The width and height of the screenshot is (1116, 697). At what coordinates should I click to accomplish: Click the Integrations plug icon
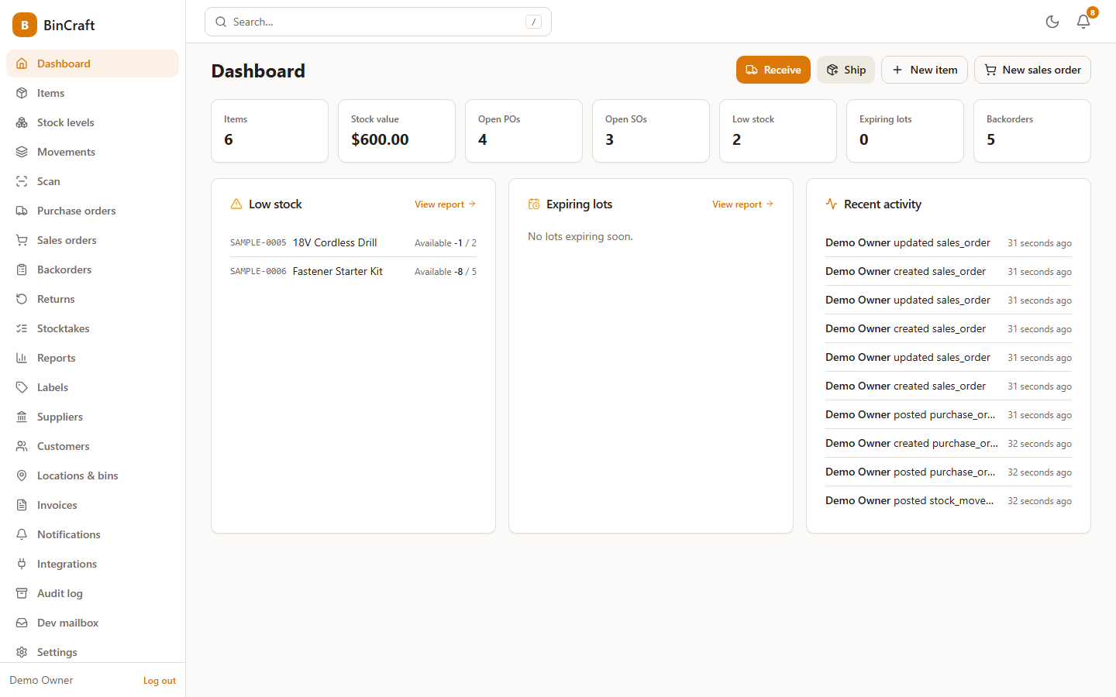click(x=22, y=564)
